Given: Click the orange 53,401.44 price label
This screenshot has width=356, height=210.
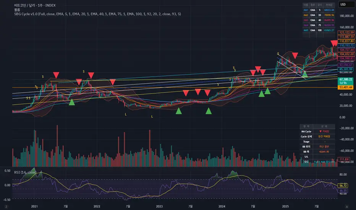Looking at the screenshot, I should (346, 87).
